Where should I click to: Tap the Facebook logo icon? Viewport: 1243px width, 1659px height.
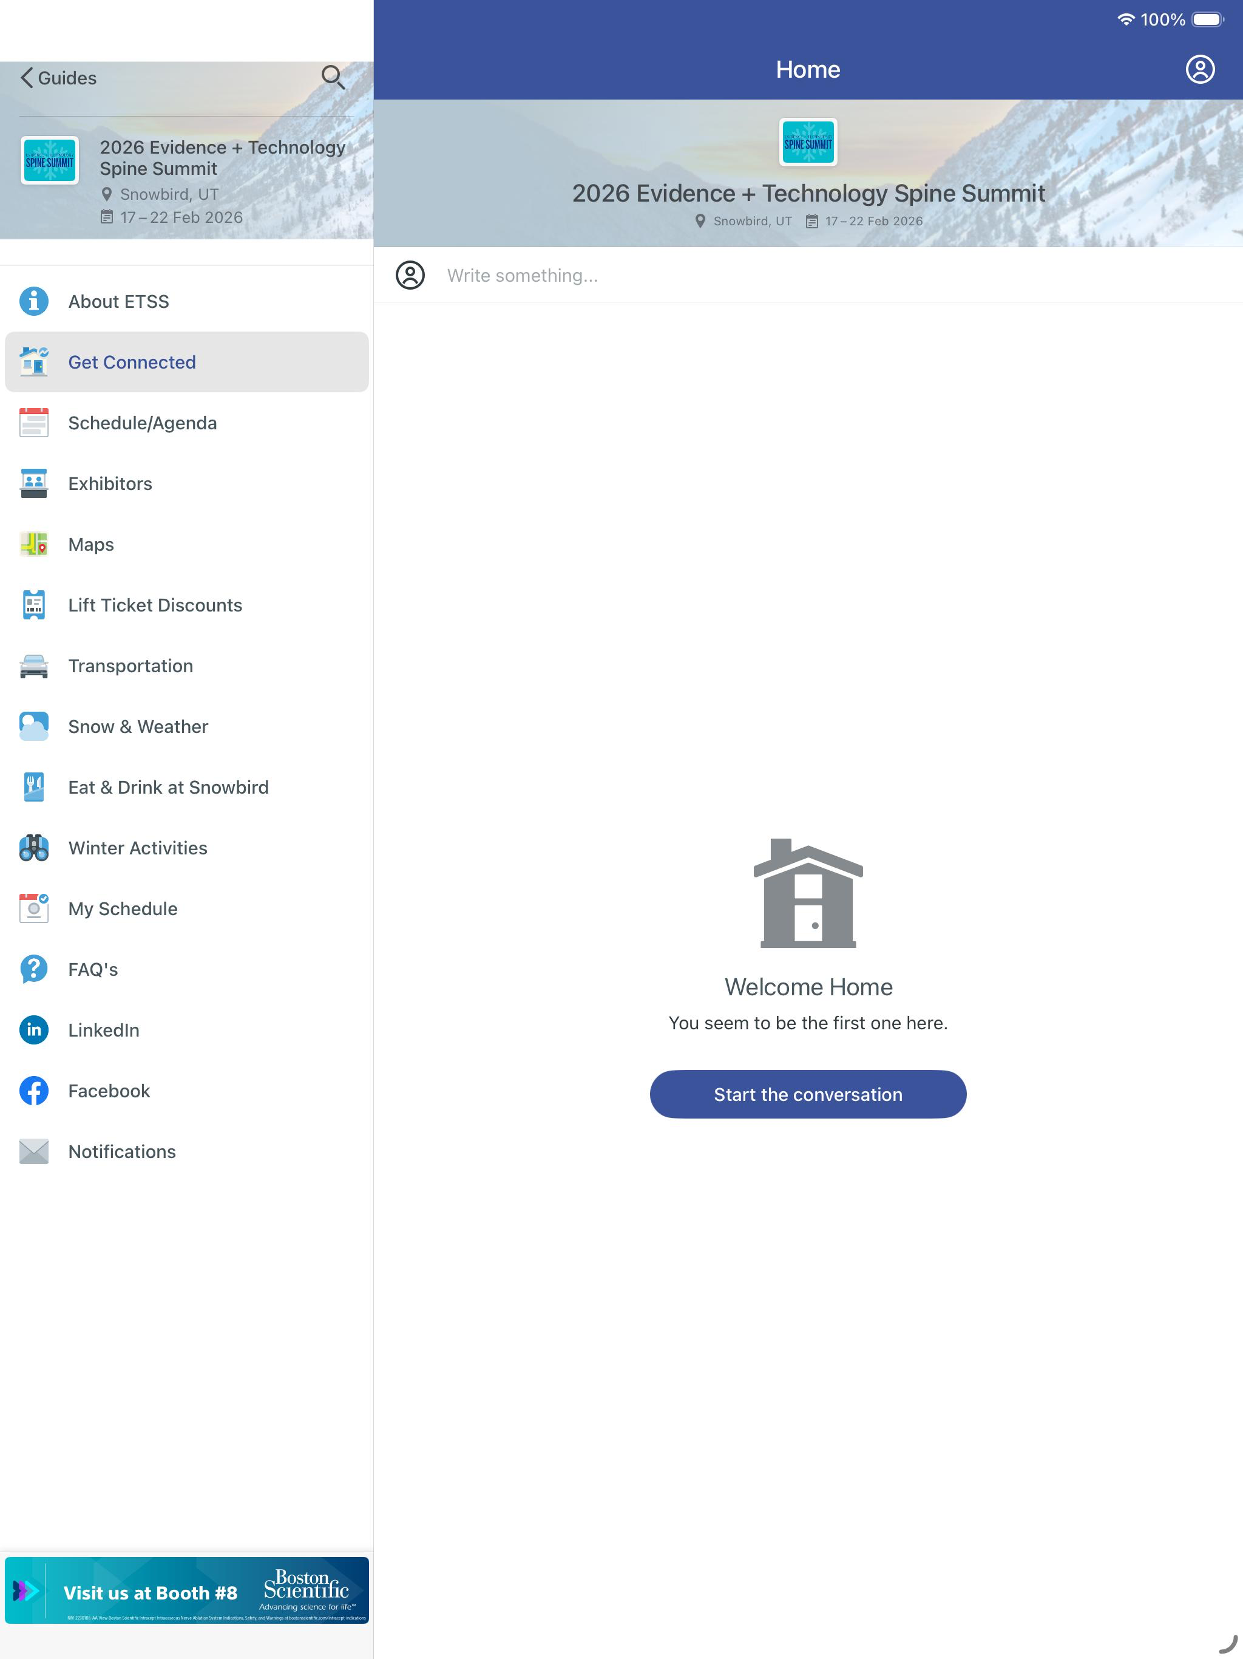tap(34, 1091)
